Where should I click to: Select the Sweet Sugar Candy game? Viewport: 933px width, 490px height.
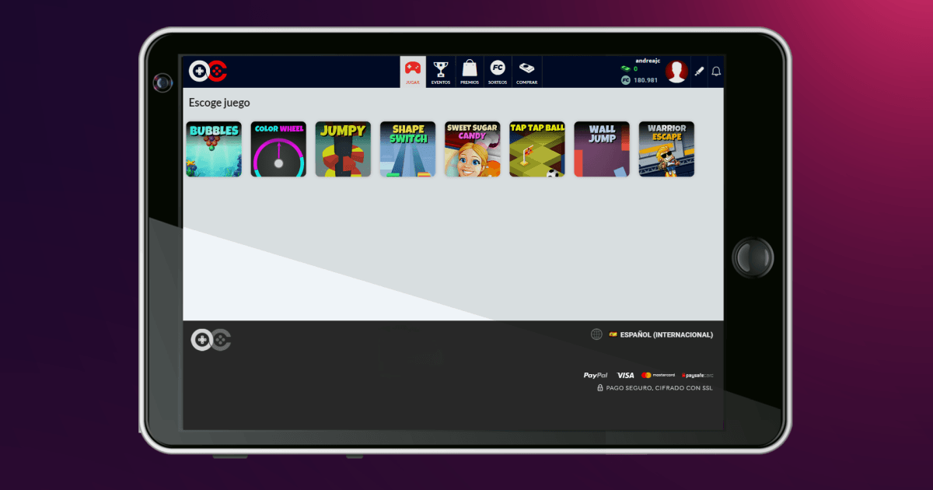coord(472,149)
